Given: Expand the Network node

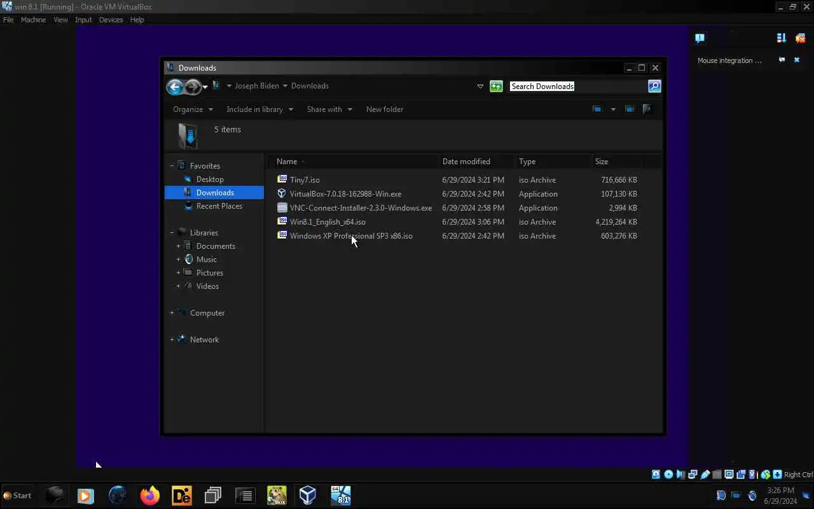Looking at the screenshot, I should click(x=172, y=340).
